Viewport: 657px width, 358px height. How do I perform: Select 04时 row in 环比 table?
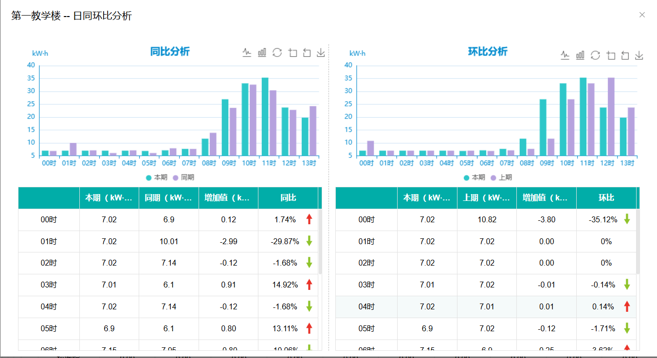(x=486, y=307)
